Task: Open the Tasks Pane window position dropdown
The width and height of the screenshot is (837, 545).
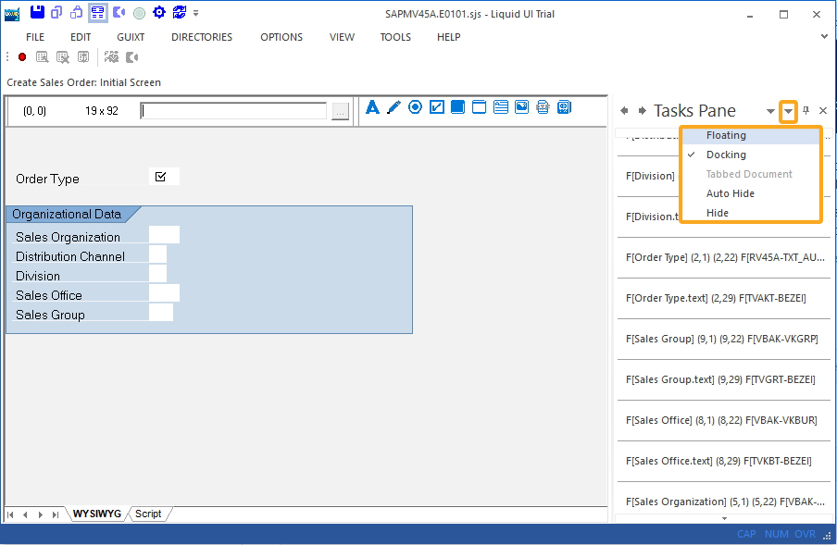Action: [788, 111]
